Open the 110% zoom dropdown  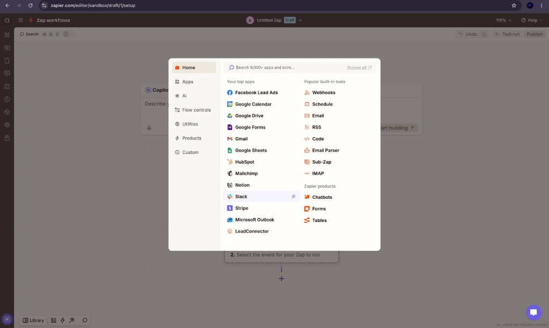[x=503, y=20]
